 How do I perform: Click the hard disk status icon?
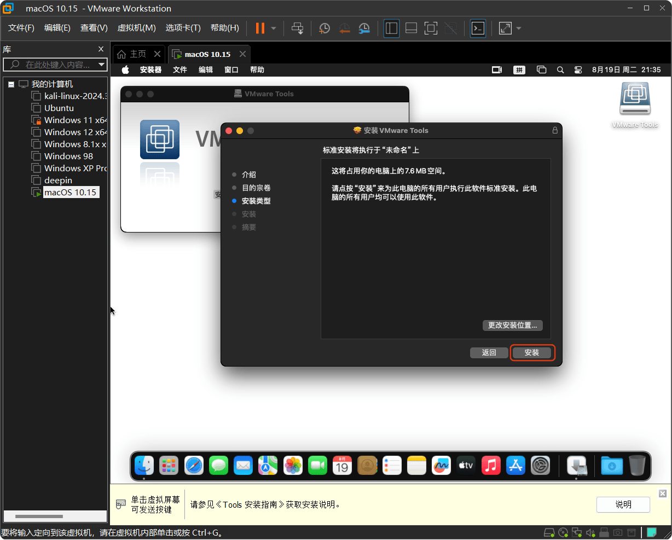549,532
